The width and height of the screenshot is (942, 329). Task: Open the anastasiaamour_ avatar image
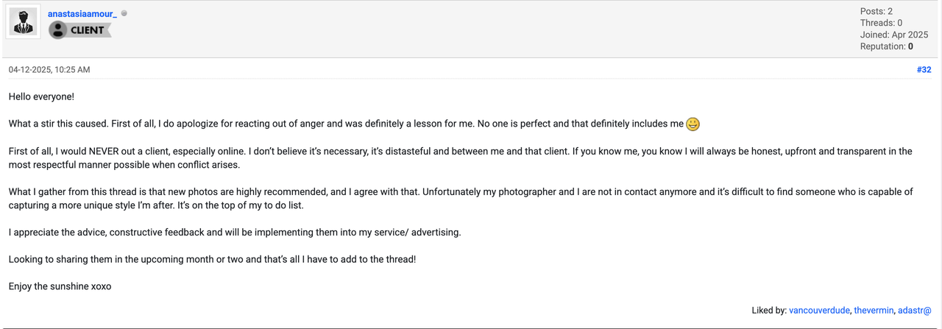click(23, 23)
